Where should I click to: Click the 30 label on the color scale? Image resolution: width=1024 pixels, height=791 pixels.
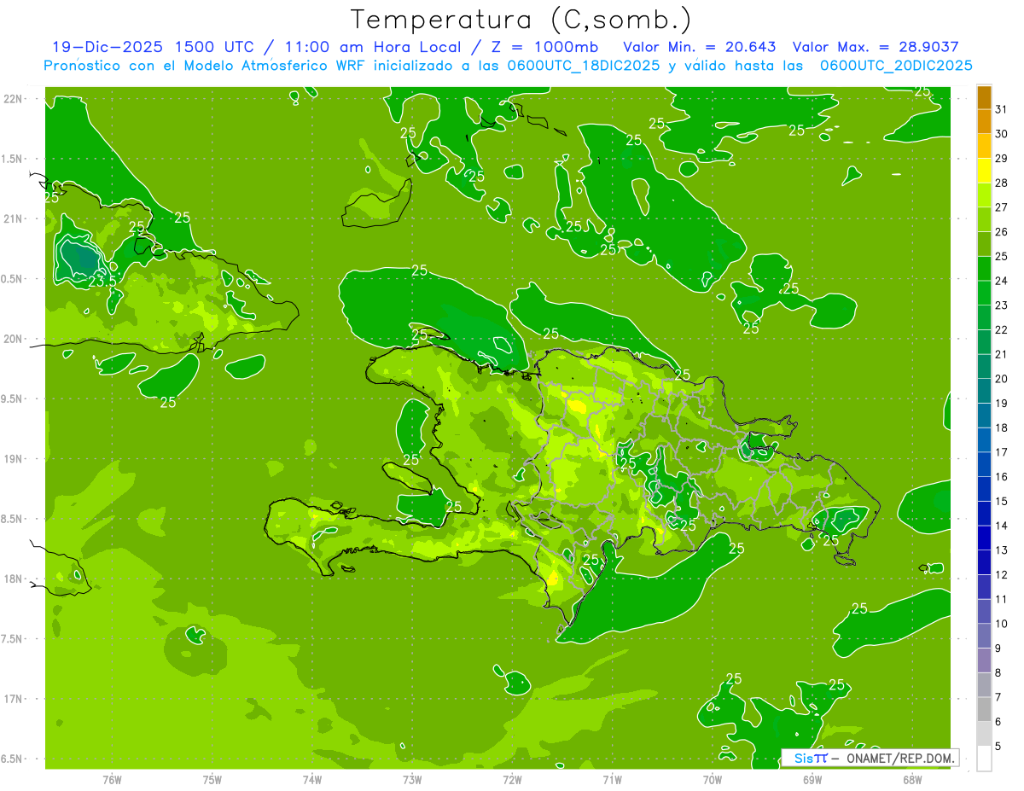(1002, 134)
